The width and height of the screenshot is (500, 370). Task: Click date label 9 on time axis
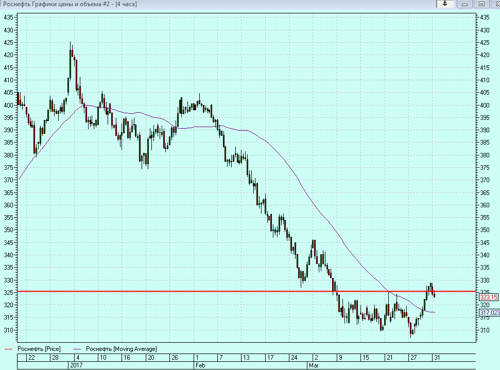tap(340, 358)
